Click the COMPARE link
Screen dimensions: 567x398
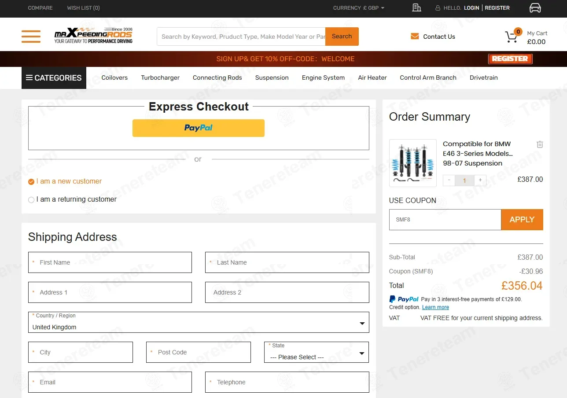40,8
